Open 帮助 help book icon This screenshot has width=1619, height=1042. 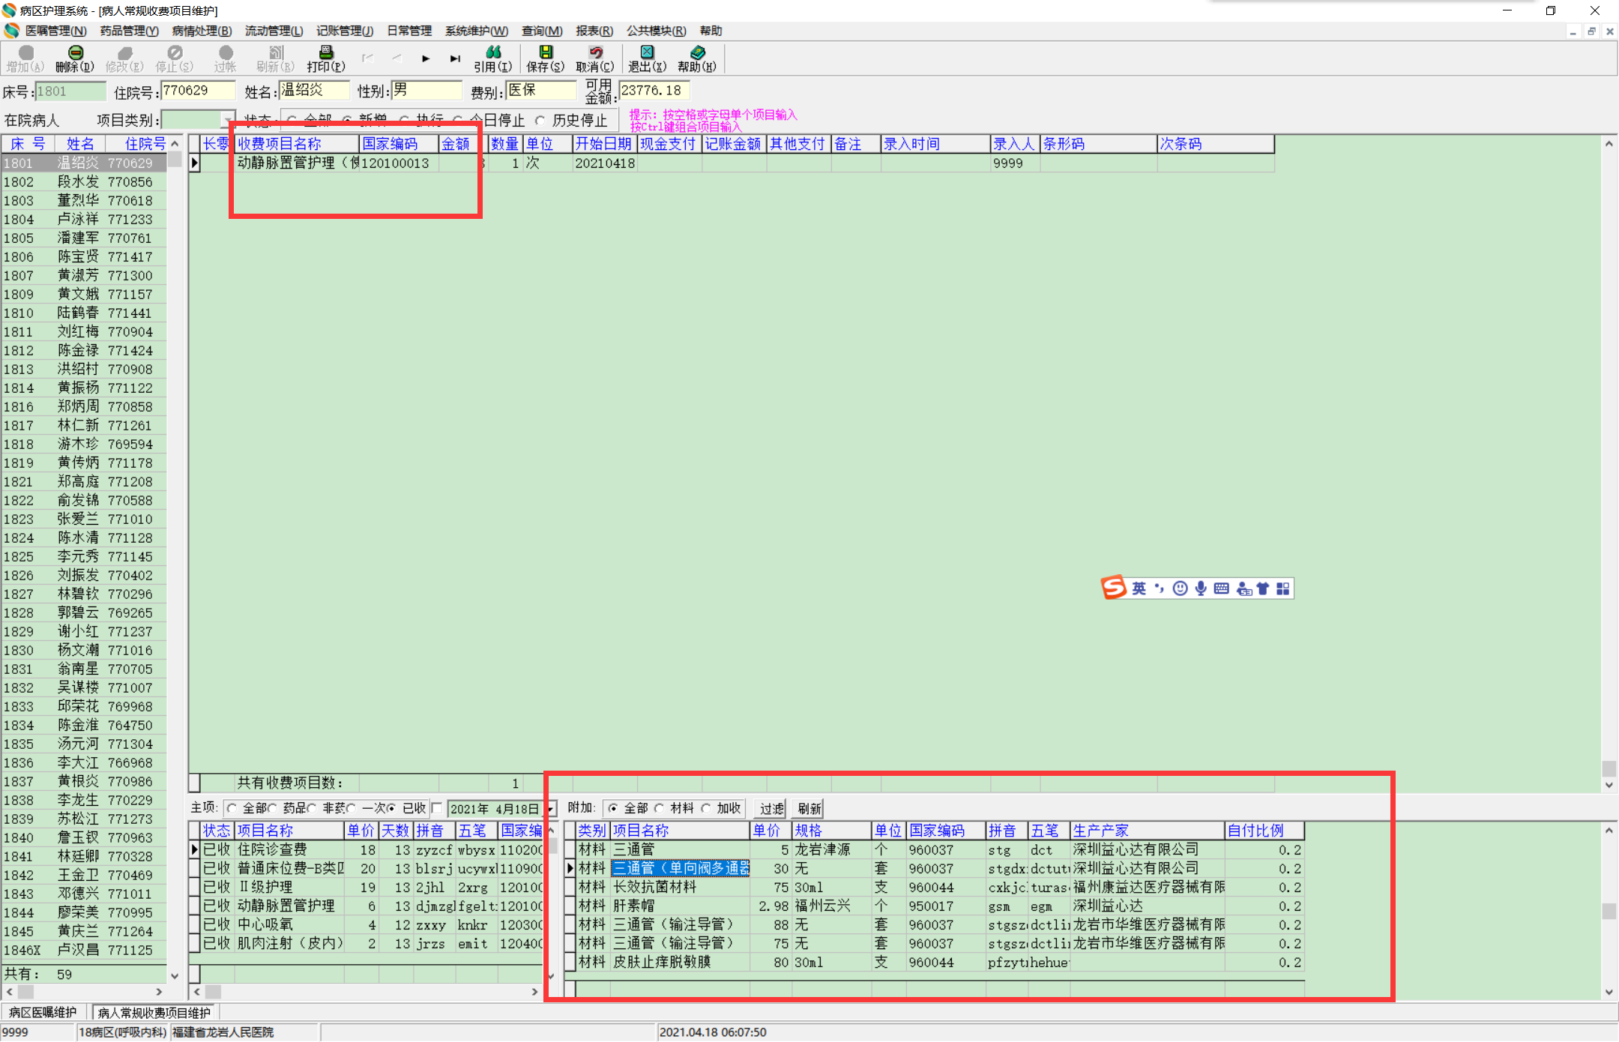pos(697,53)
